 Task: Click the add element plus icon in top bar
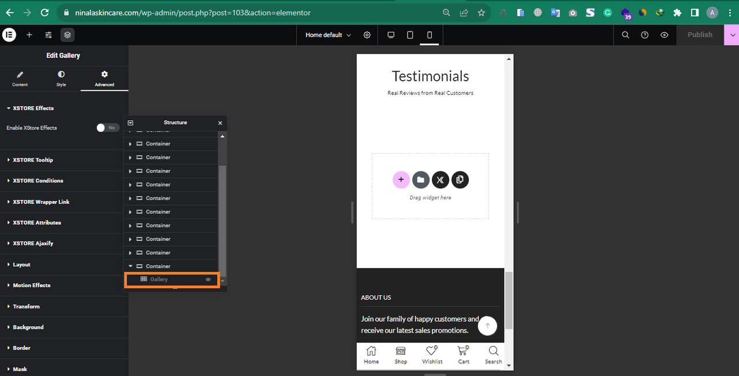(x=29, y=35)
